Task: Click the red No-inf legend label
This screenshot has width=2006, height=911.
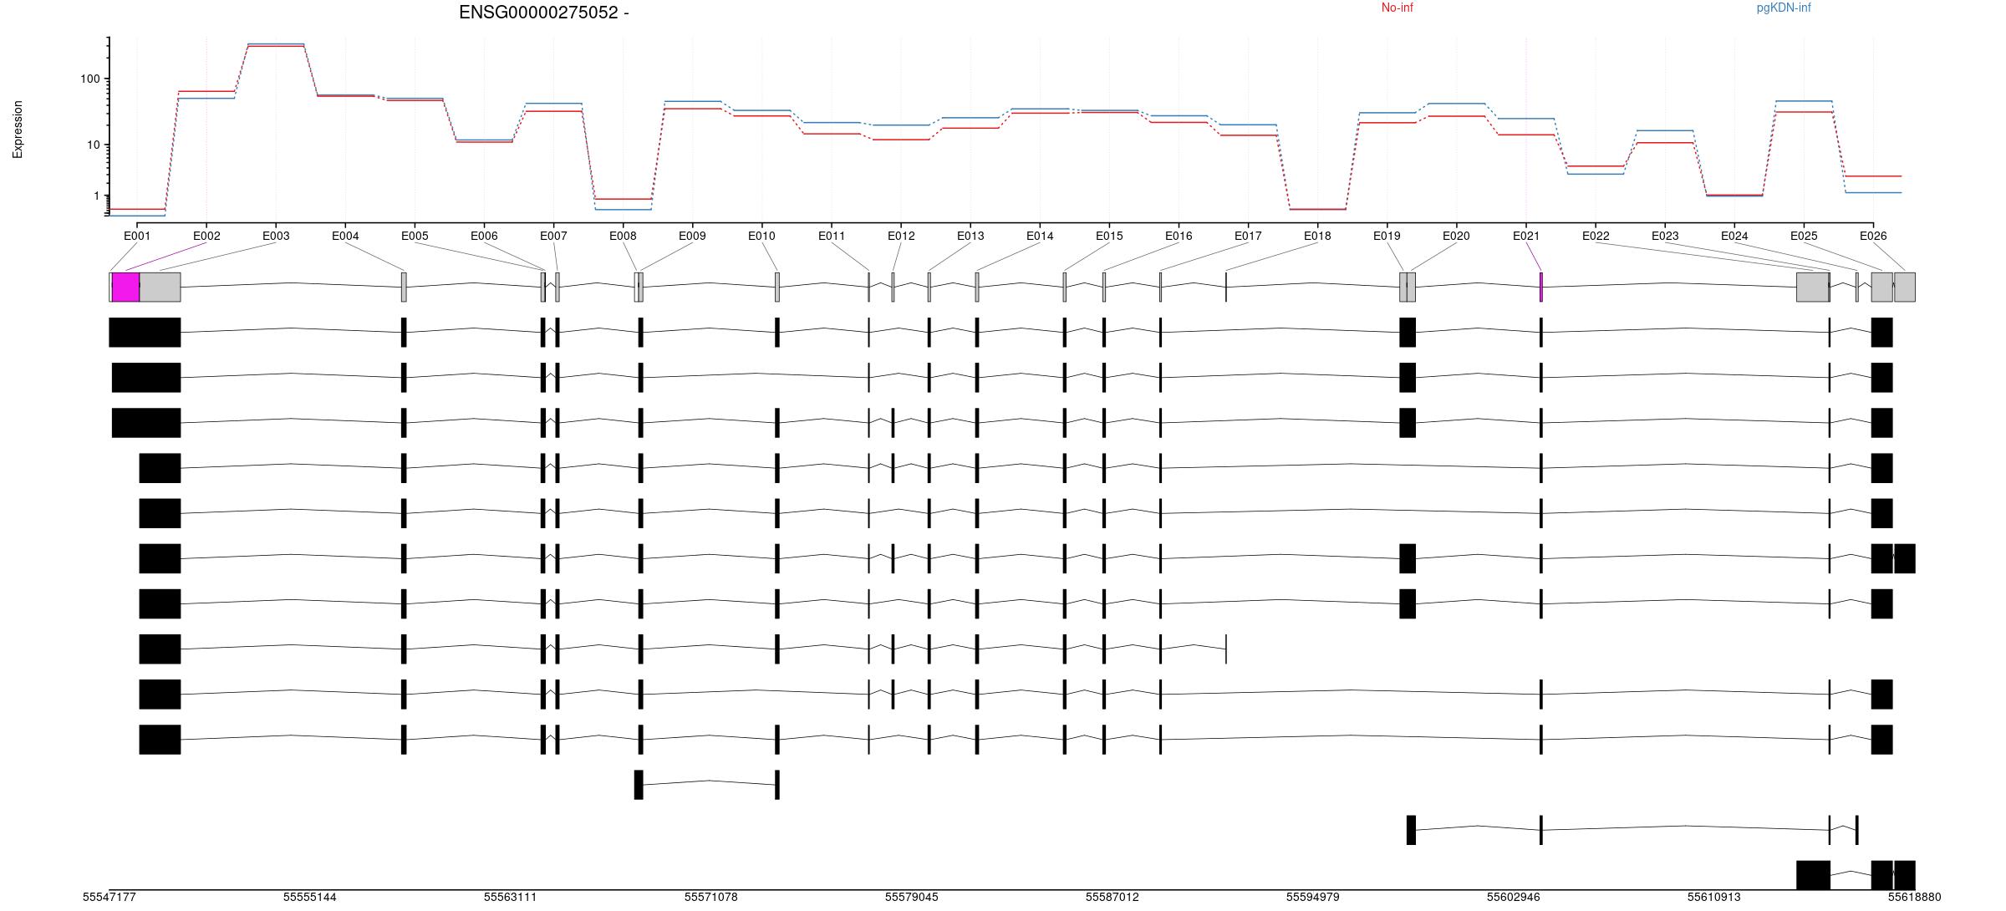Action: coord(1397,8)
